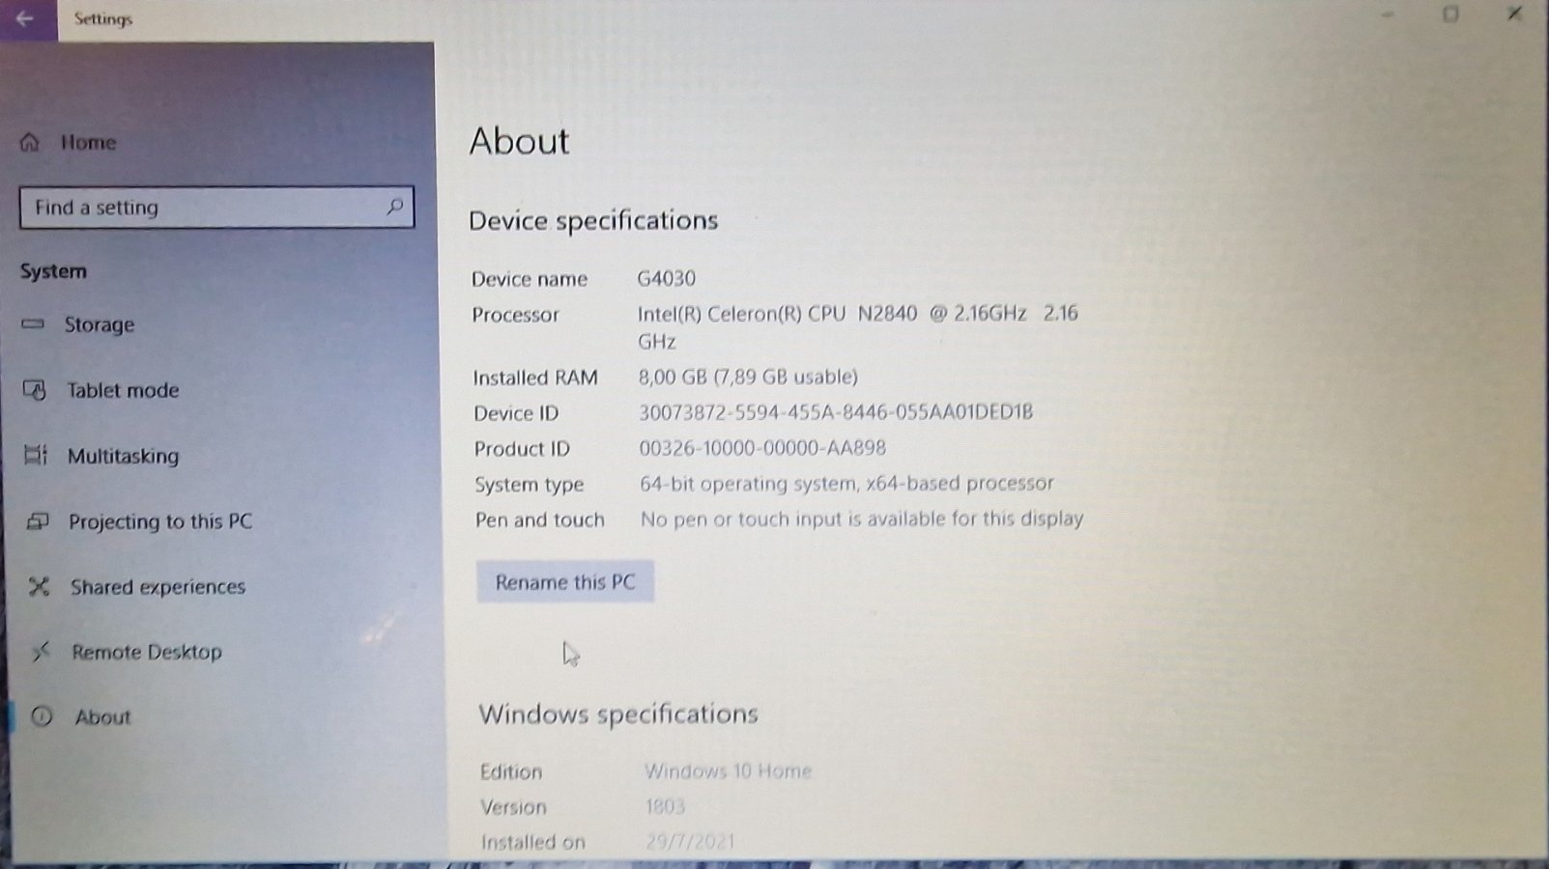Open the Storage settings
Viewport: 1549px width, 869px height.
(100, 324)
